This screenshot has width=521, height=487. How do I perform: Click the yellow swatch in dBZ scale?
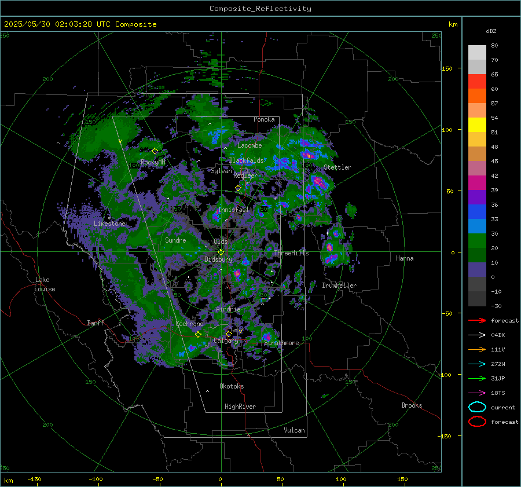pyautogui.click(x=477, y=125)
